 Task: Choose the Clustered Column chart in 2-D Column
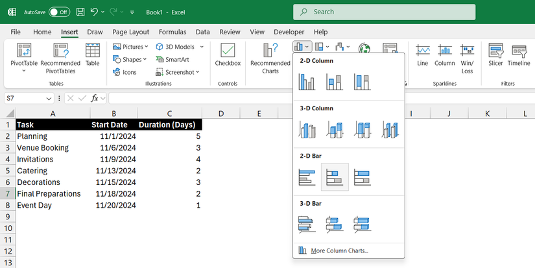coord(307,82)
